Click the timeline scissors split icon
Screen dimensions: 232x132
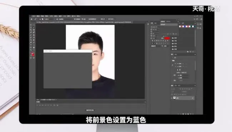pyautogui.click(x=54, y=105)
